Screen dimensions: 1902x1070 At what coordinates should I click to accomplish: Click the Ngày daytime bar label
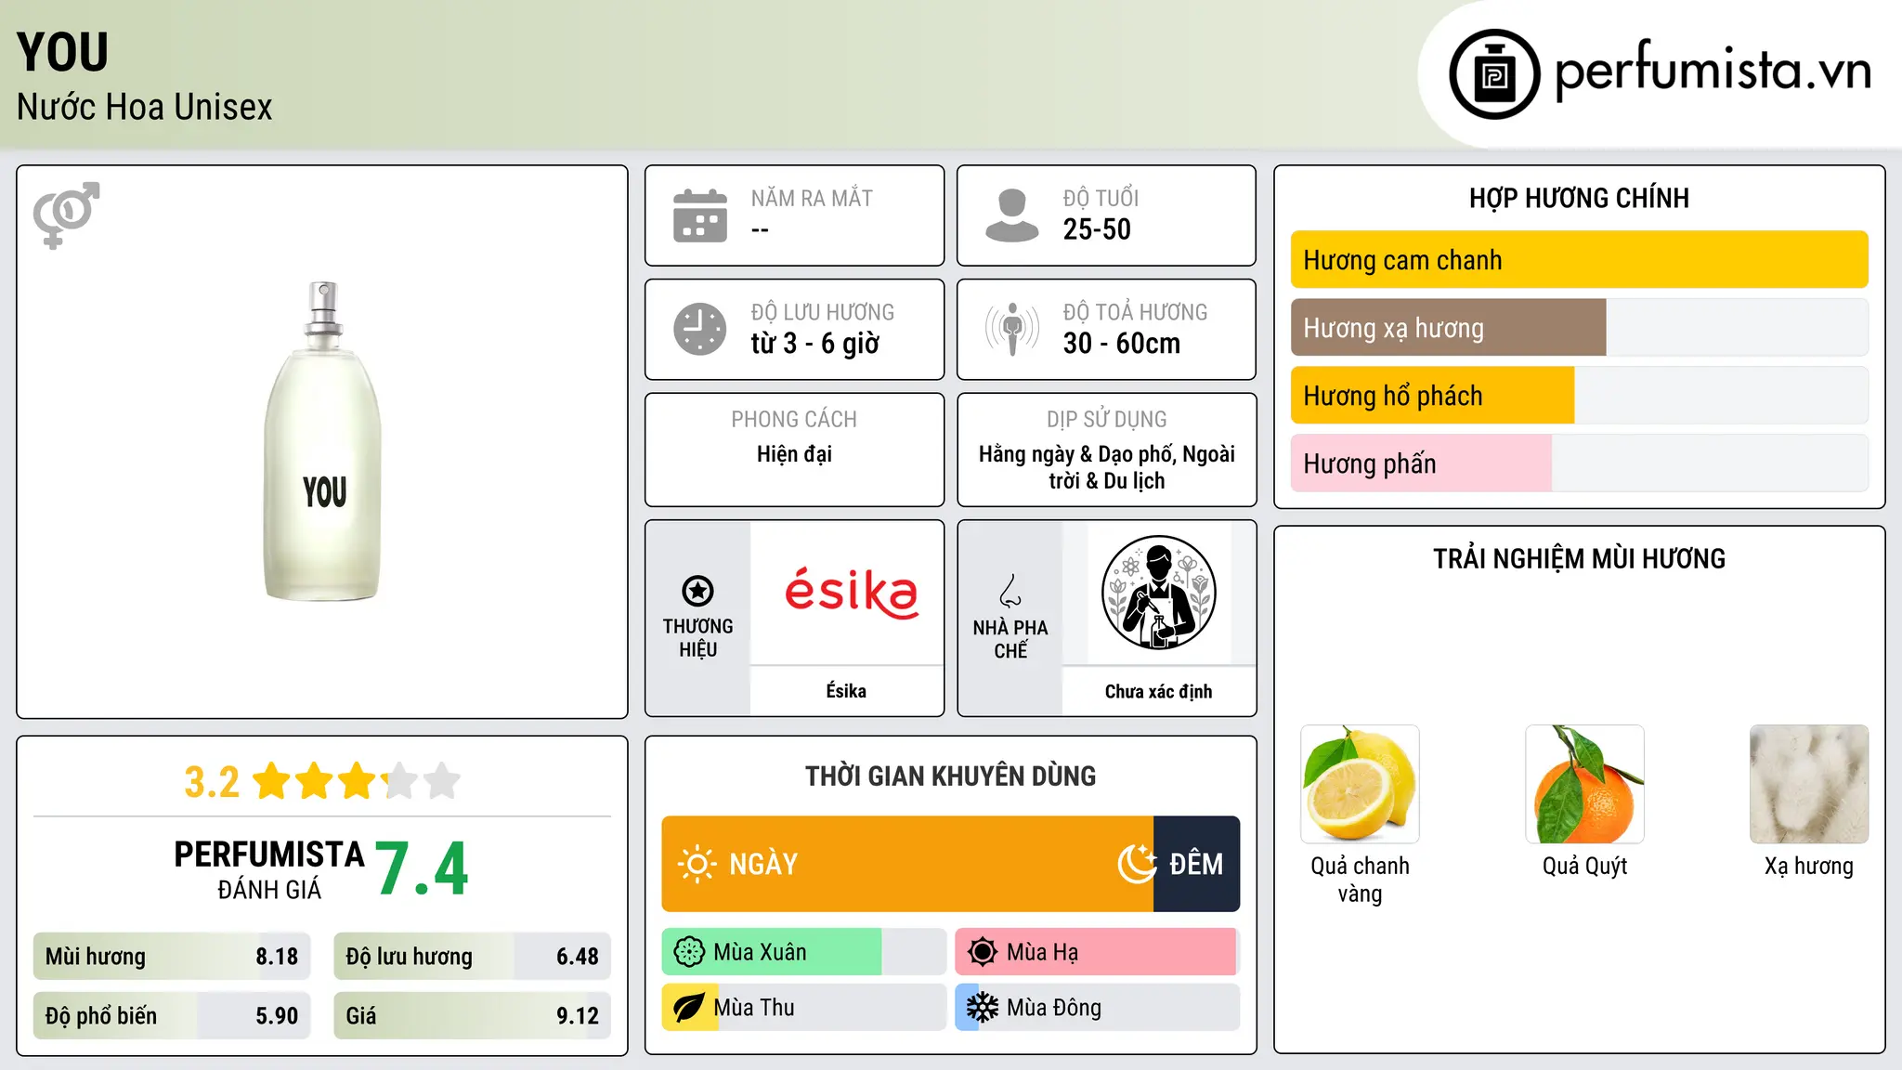[763, 864]
